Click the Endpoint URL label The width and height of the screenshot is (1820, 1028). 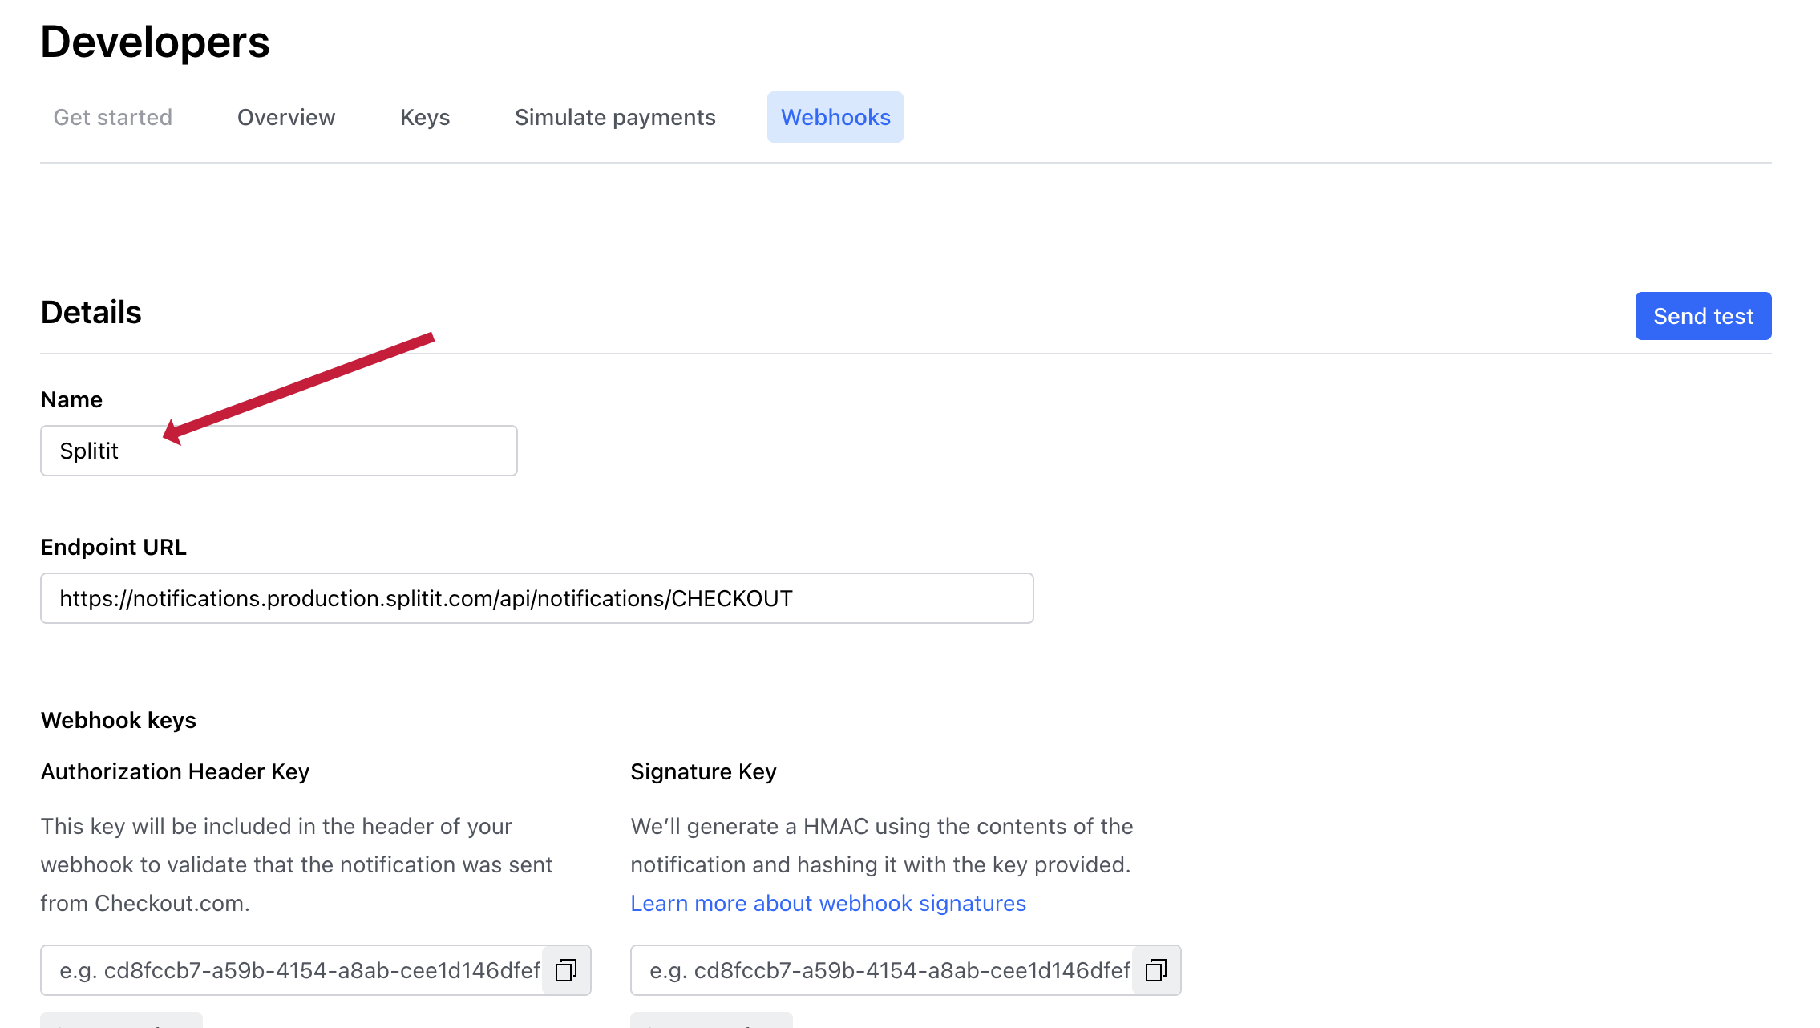114,547
